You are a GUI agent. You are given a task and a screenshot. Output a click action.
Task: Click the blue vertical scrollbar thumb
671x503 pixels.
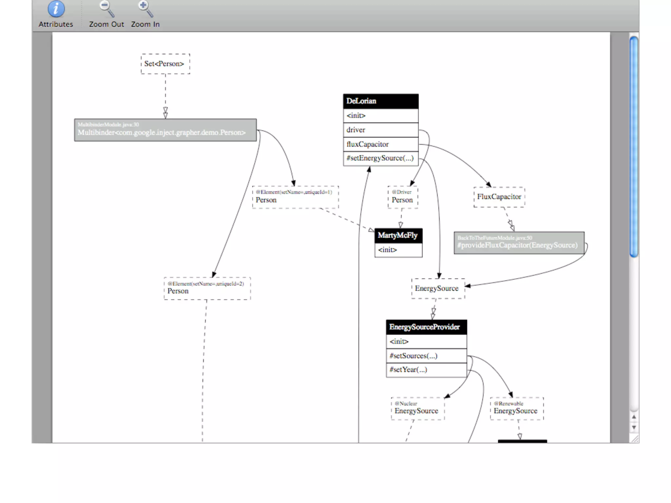click(x=634, y=146)
